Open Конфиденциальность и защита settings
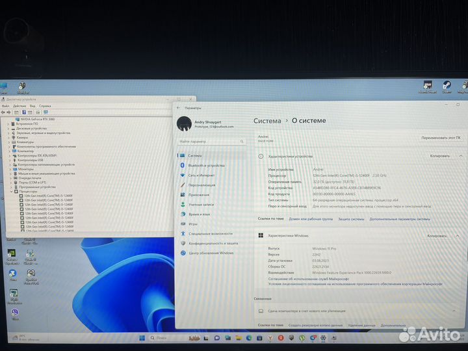The height and width of the screenshot is (351, 468). (x=211, y=243)
